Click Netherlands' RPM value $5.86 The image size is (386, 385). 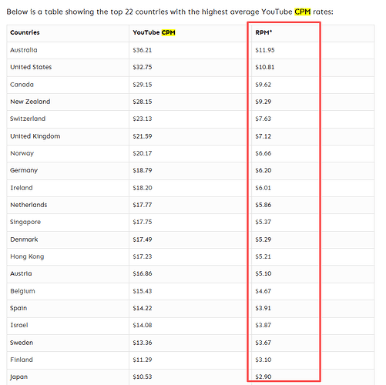(x=263, y=205)
